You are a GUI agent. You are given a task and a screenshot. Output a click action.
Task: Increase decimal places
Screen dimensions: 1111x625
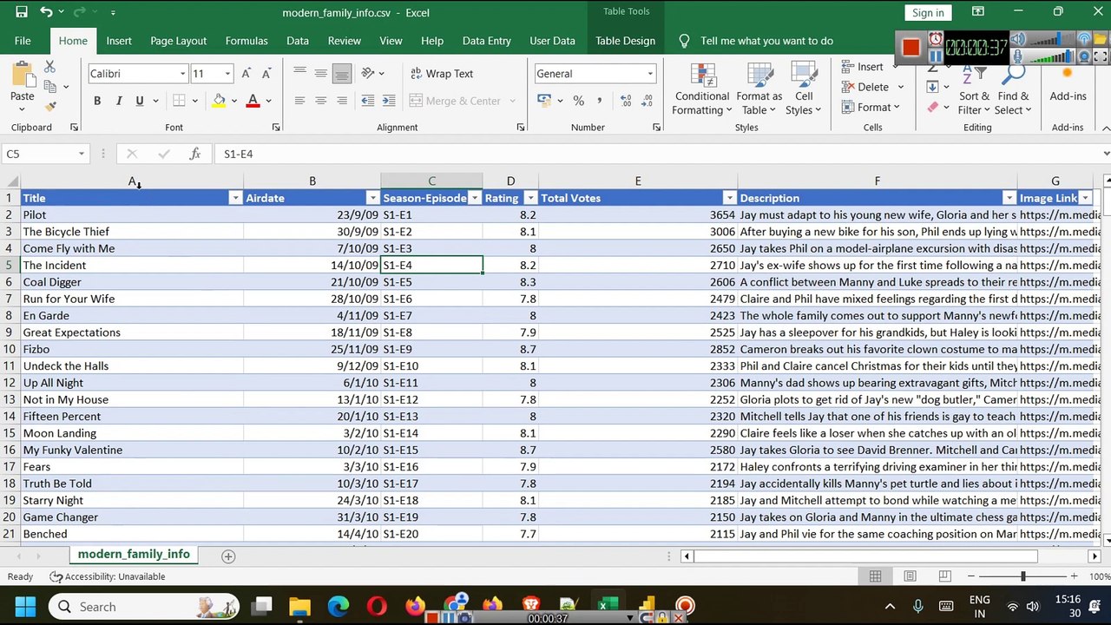coord(624,101)
